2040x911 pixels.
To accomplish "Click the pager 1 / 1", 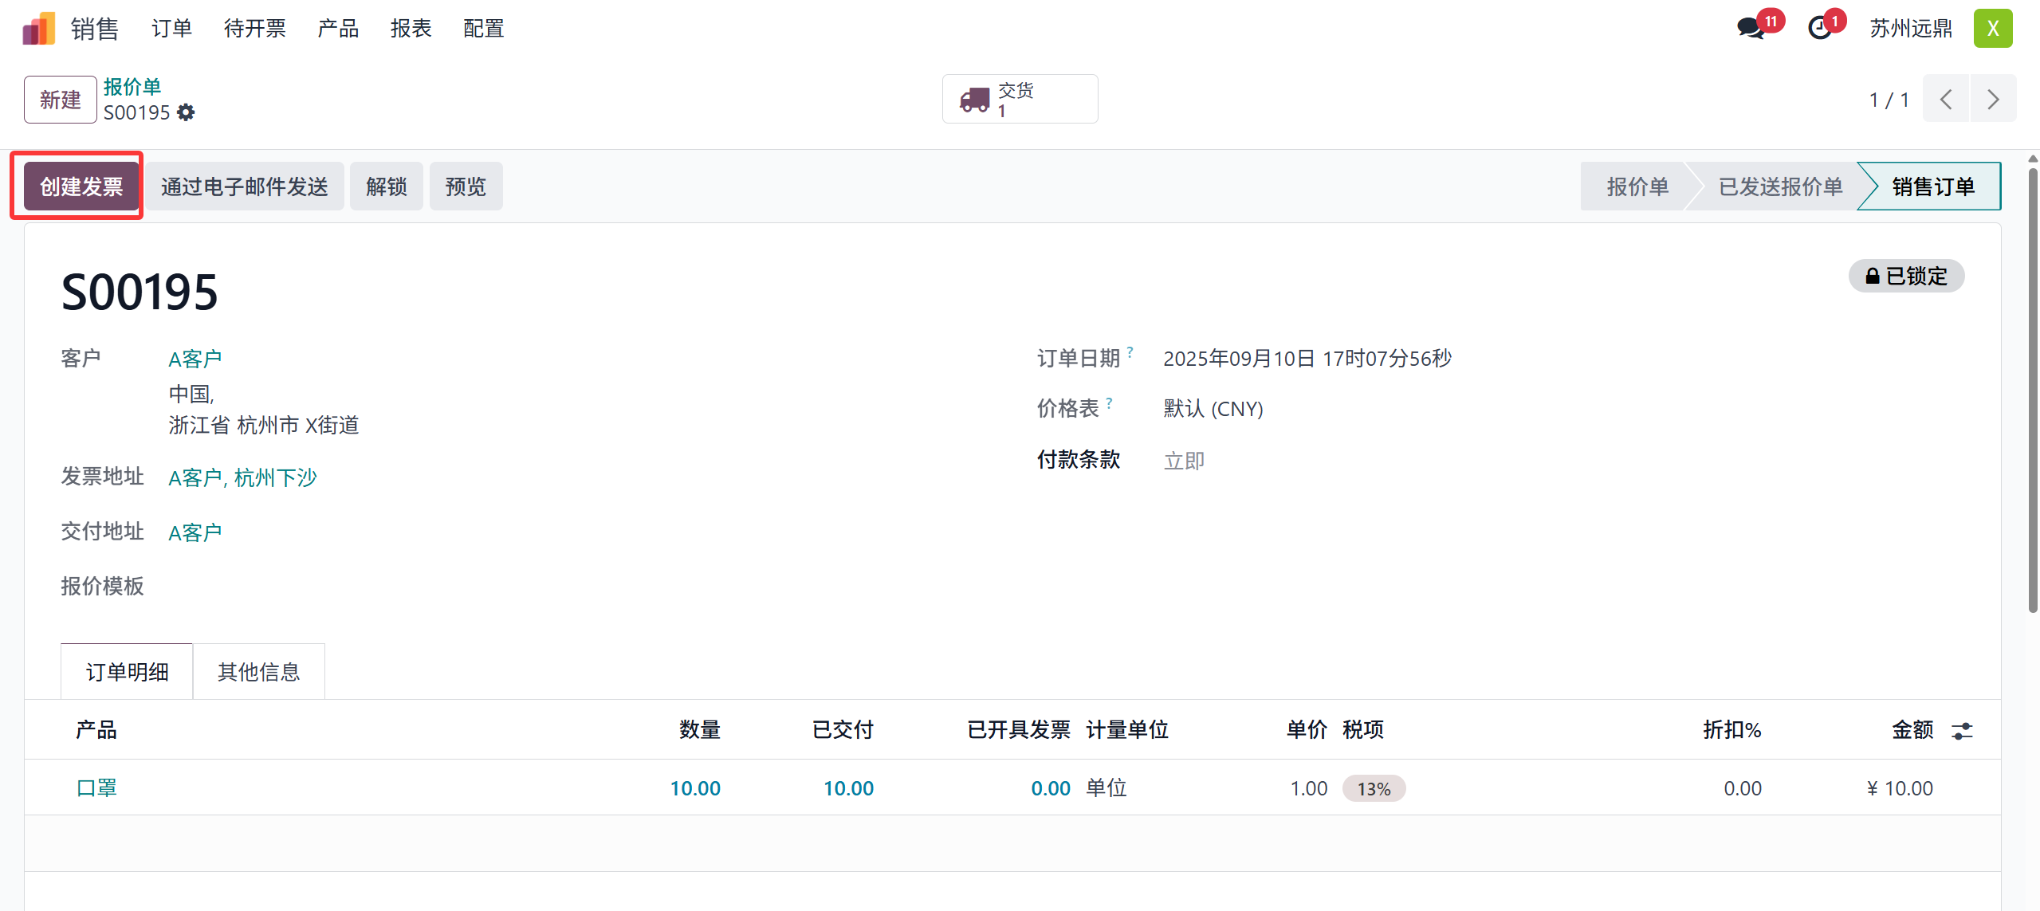I will 1889,100.
